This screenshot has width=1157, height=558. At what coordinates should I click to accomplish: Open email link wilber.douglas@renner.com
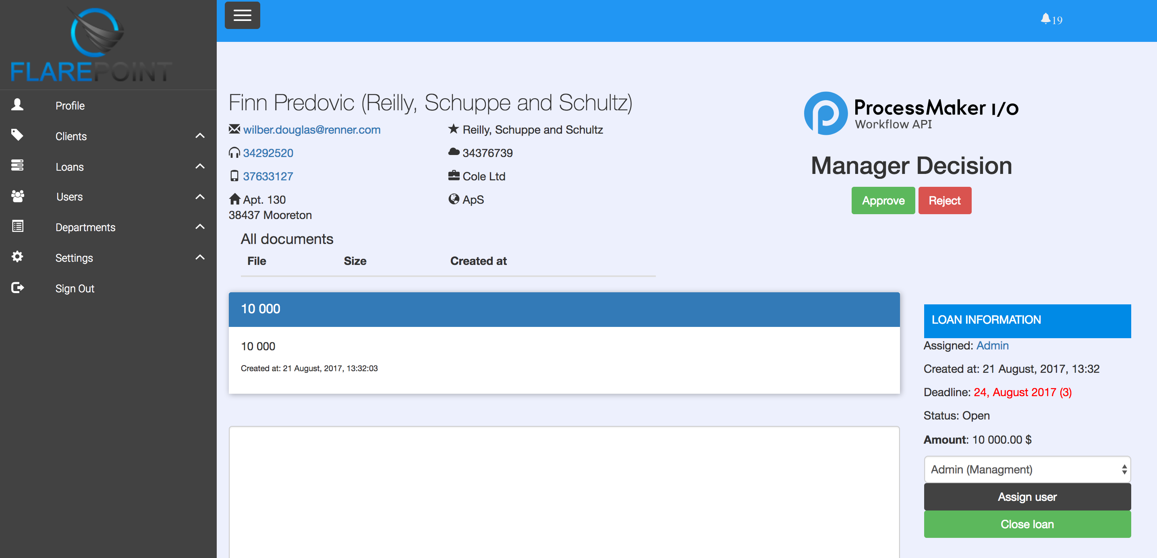(312, 130)
